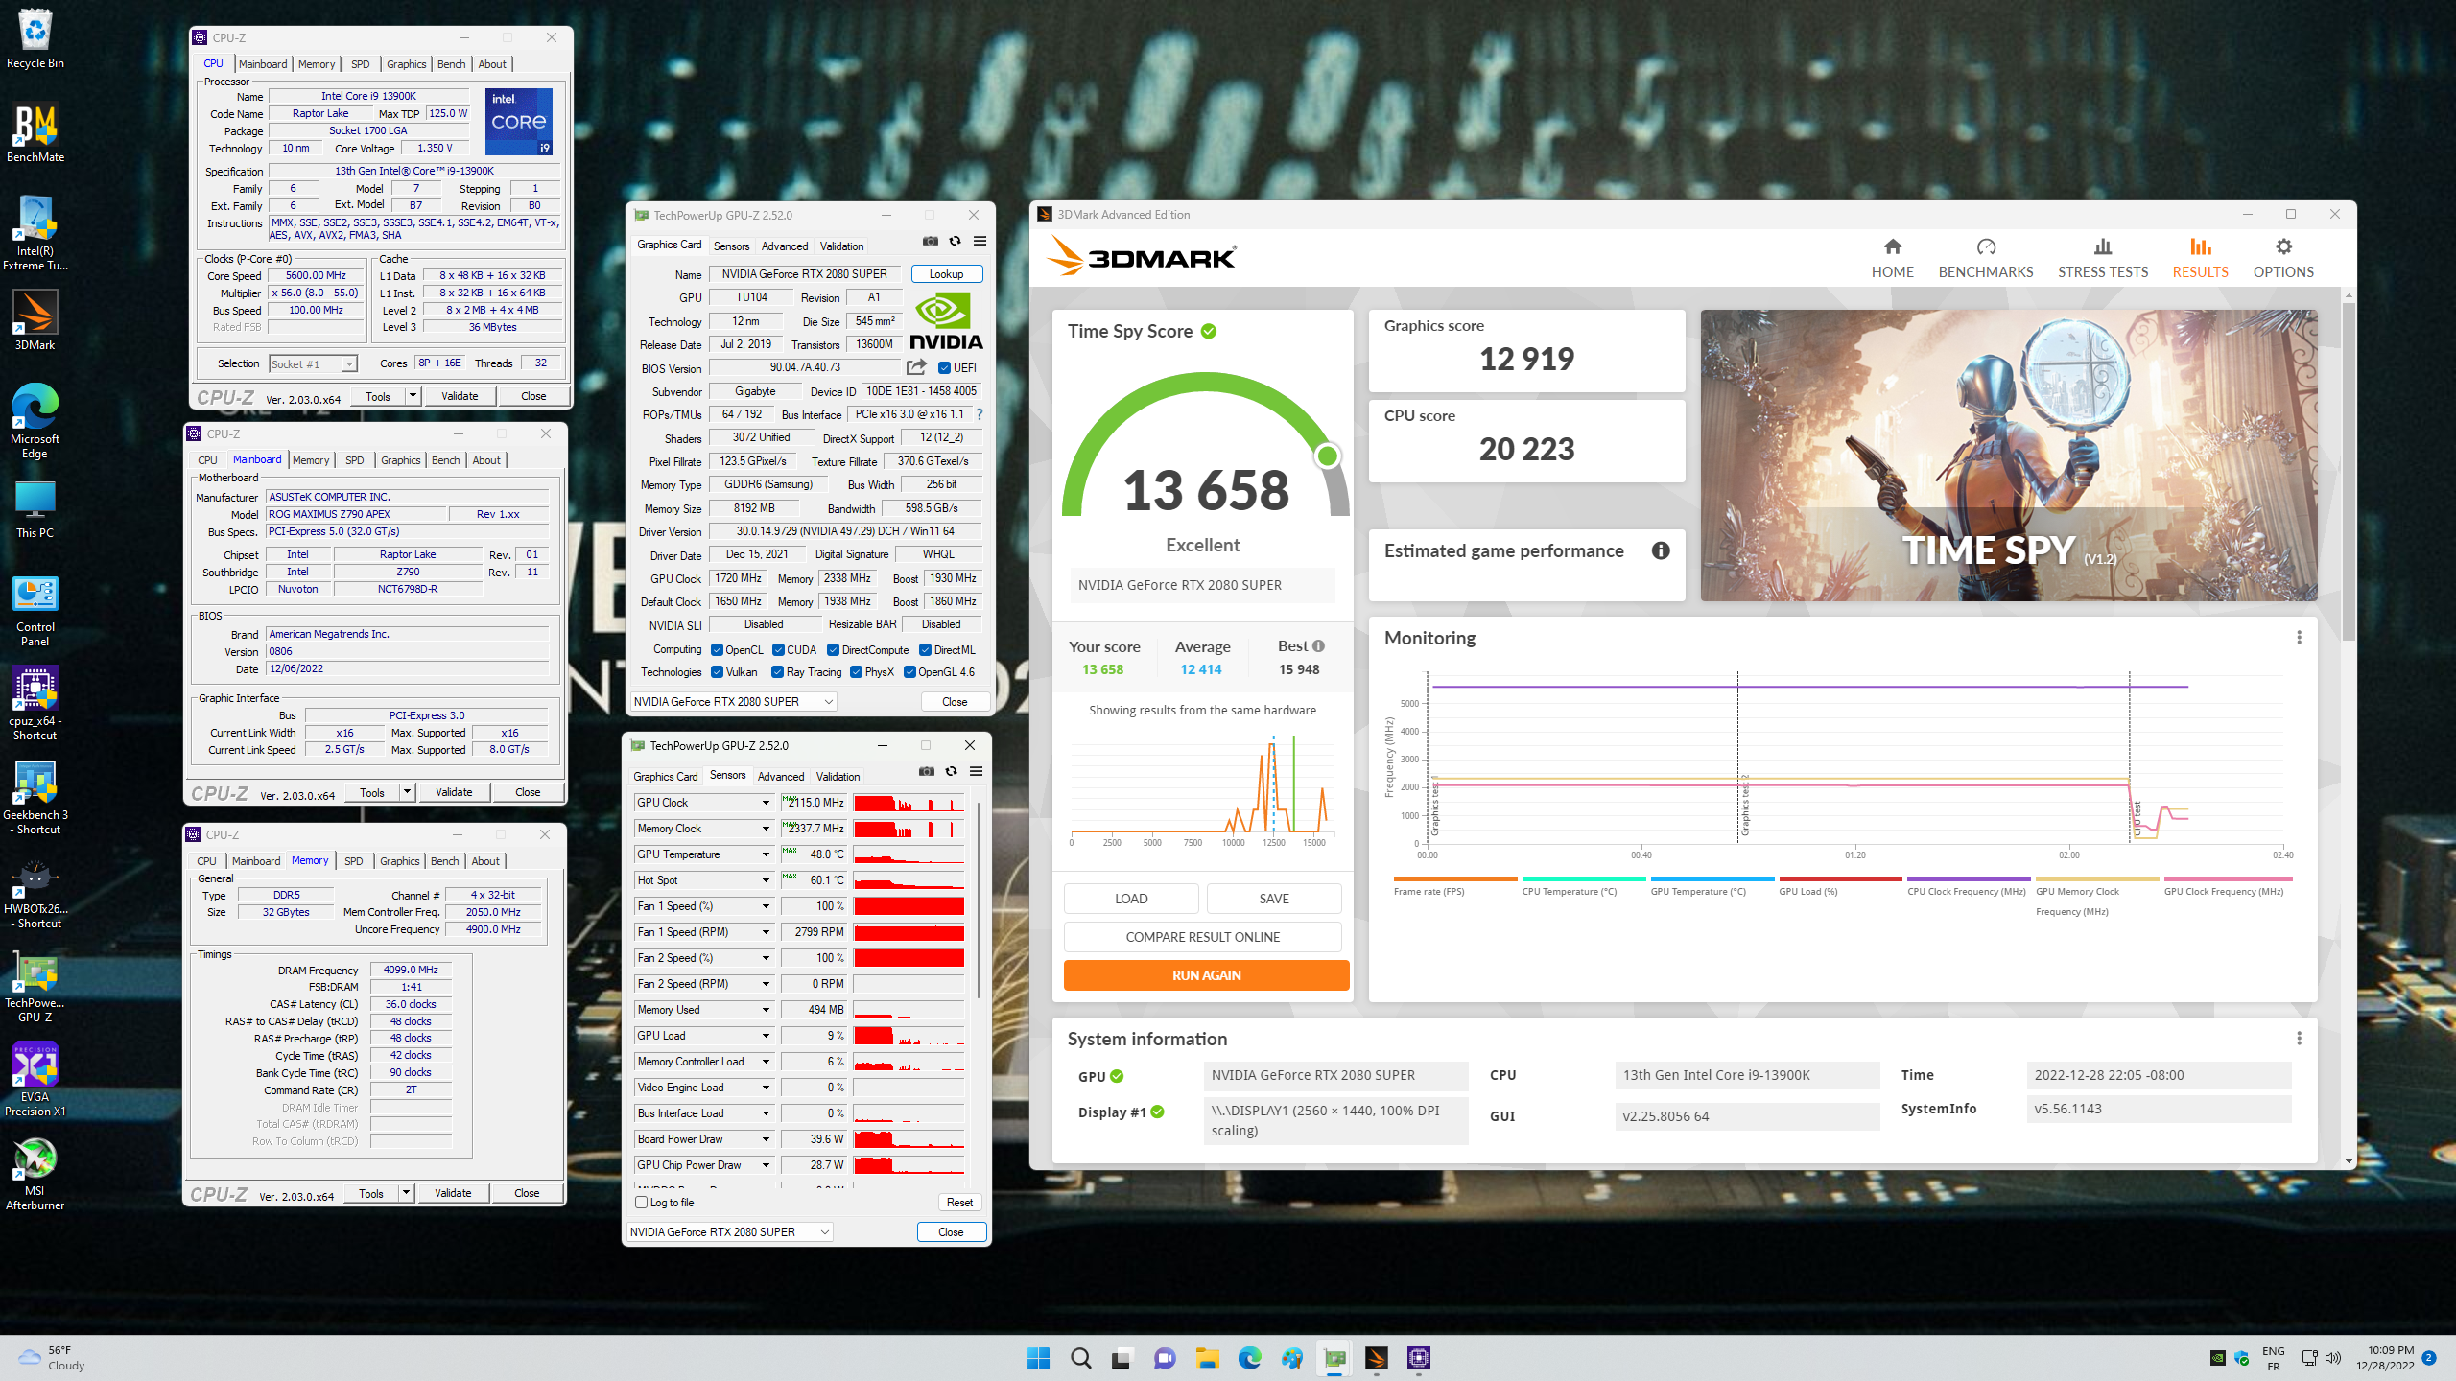Launch 3DMark desktop shortcut
The image size is (2456, 1381).
tap(35, 320)
